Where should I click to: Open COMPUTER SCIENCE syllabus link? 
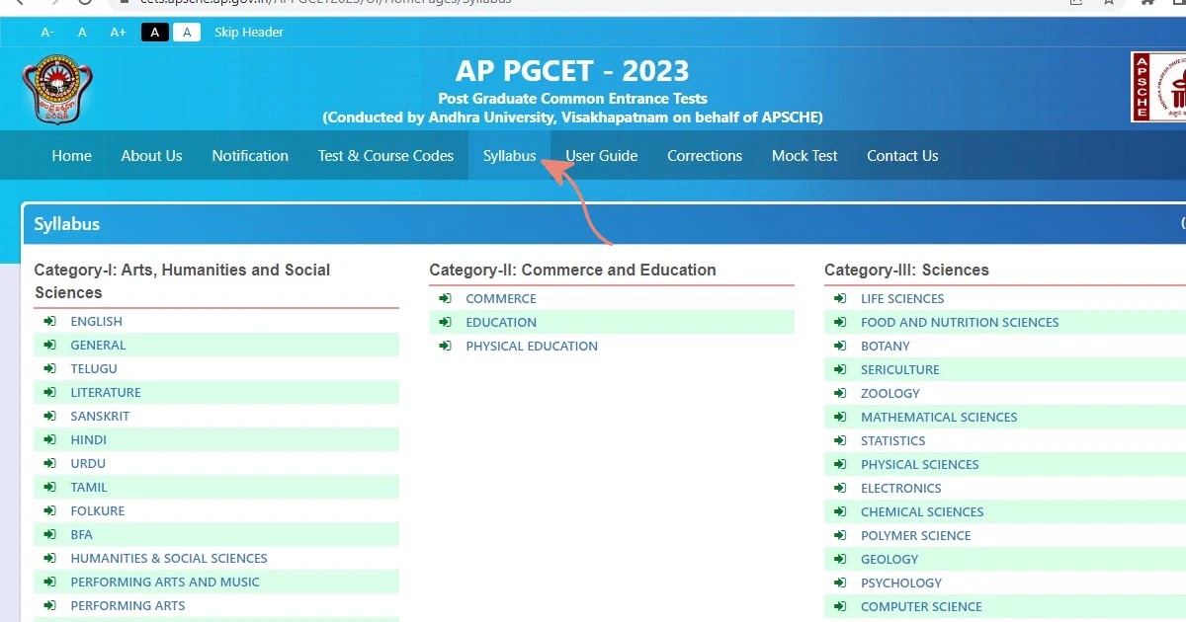(921, 606)
